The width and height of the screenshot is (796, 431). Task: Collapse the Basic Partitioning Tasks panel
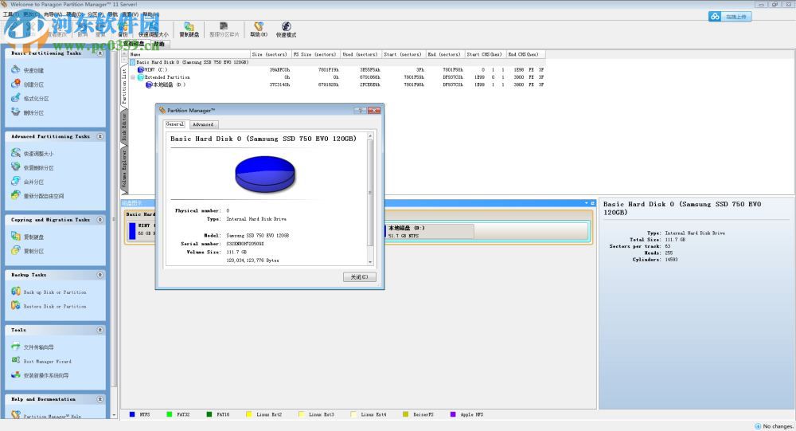100,53
